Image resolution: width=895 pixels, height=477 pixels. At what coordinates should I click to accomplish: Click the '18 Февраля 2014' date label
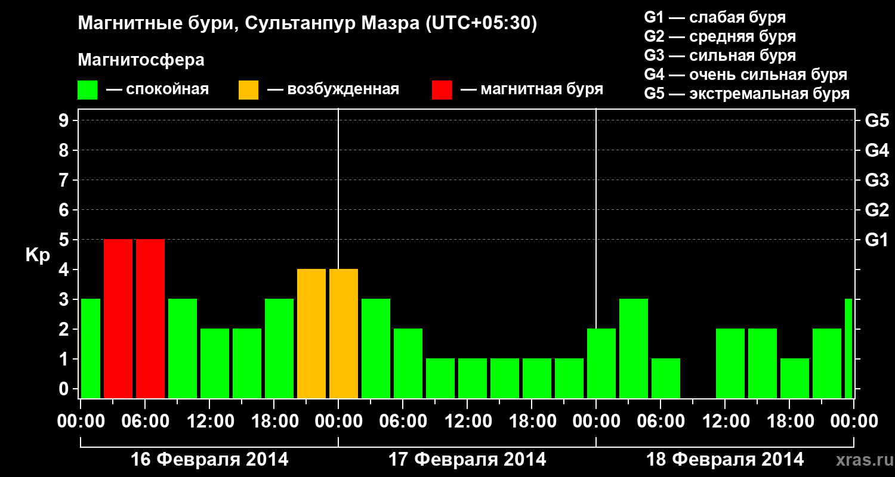(x=725, y=460)
